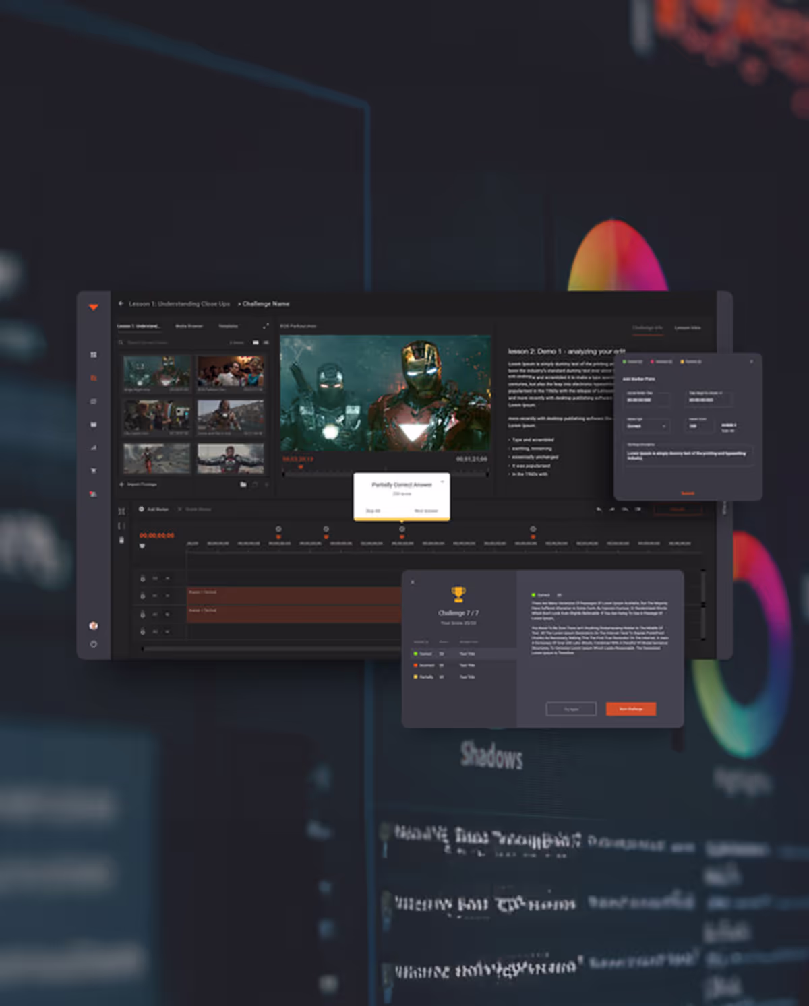Go back using the arrow beside Lesson 1
This screenshot has height=1006, width=809.
click(x=121, y=304)
